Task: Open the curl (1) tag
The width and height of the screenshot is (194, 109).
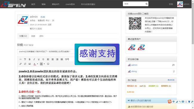Action: [x=143, y=86]
